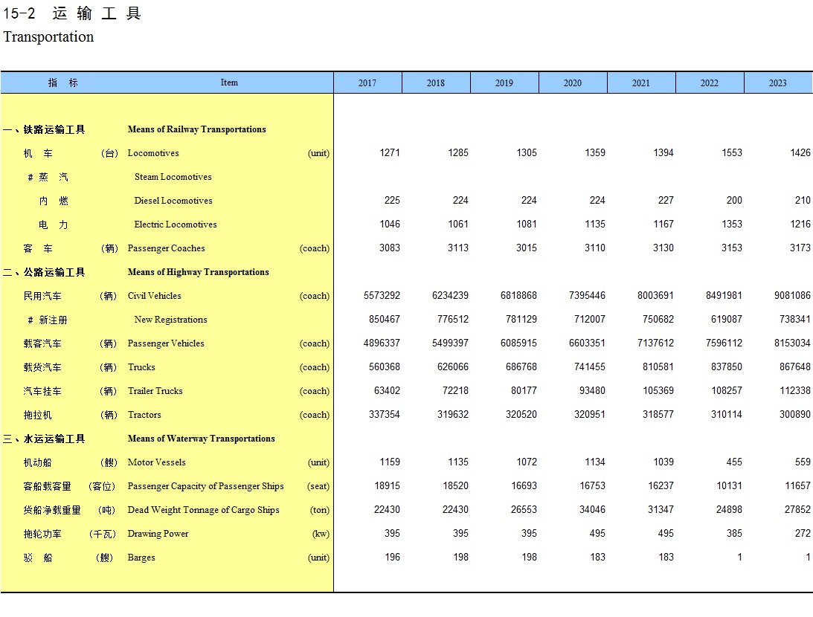813x617 pixels.
Task: Select Trucks 2021 value 810581
Action: [658, 367]
